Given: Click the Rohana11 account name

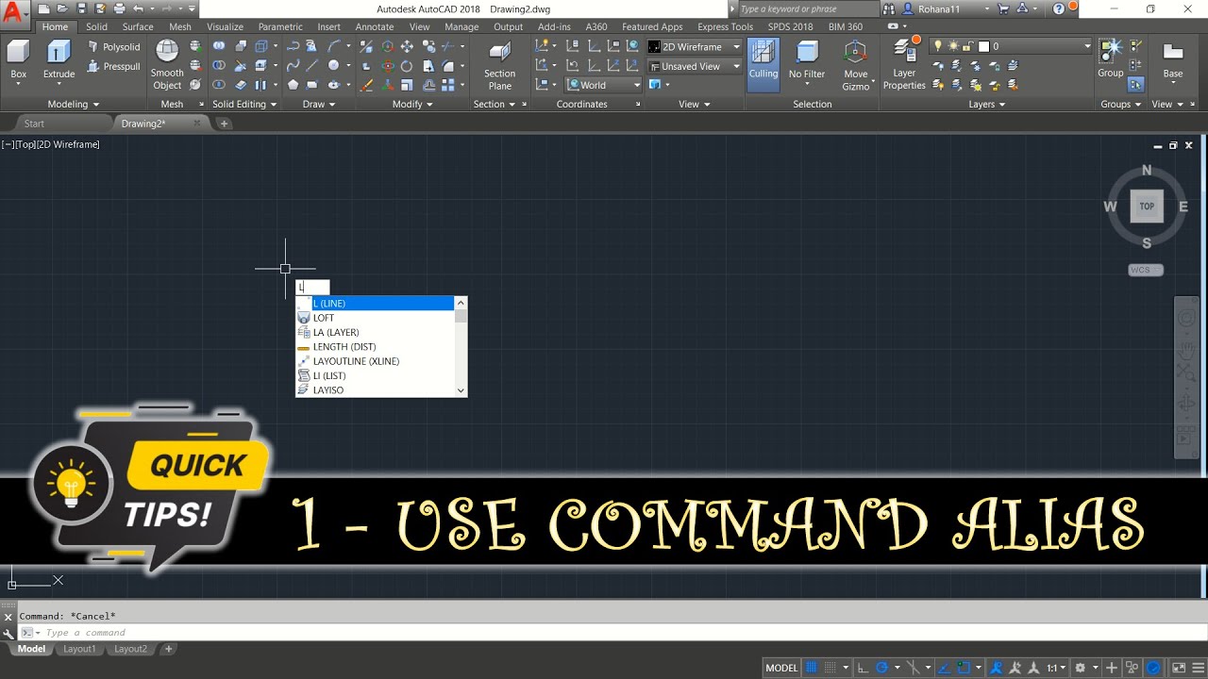Looking at the screenshot, I should 941,8.
